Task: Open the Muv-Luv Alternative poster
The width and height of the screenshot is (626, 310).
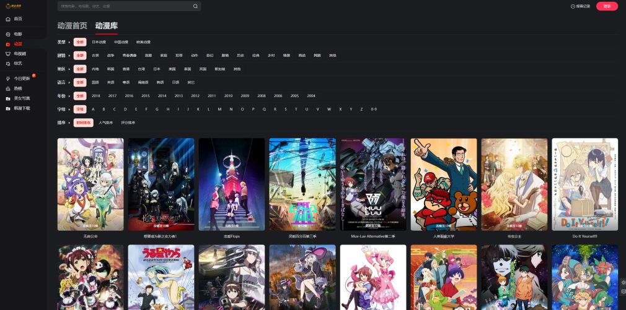Action: (373, 184)
